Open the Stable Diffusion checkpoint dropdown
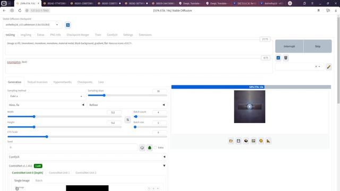Viewport: 340px width, 191px height. pyautogui.click(x=32, y=25)
